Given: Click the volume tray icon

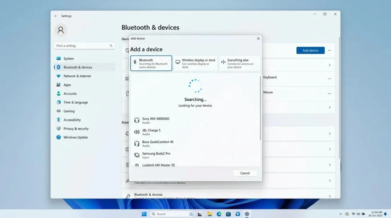Looking at the screenshot, I should (358, 214).
